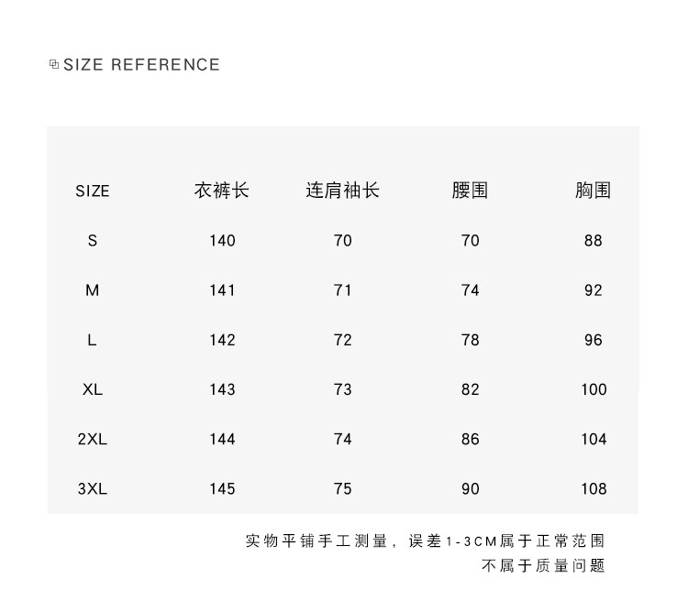This screenshot has width=688, height=590.
Task: Click the S size row label
Action: [x=92, y=241]
